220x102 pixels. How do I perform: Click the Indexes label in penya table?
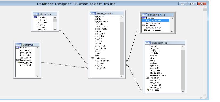pos(25,60)
